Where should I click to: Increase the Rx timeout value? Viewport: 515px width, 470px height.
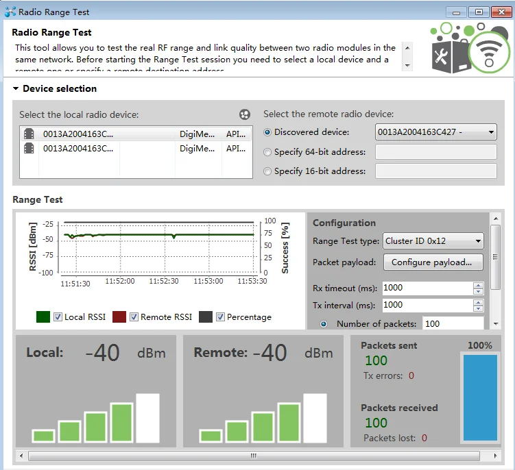478,285
